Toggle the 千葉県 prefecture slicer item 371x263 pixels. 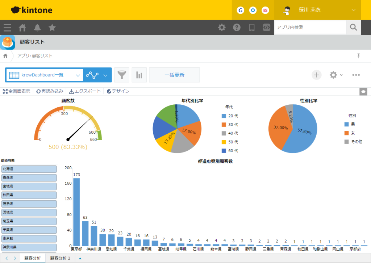point(29,230)
